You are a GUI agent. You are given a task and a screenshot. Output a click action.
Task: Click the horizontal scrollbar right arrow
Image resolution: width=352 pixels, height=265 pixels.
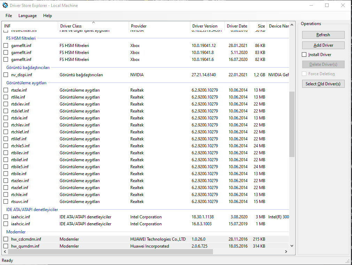[x=286, y=251]
